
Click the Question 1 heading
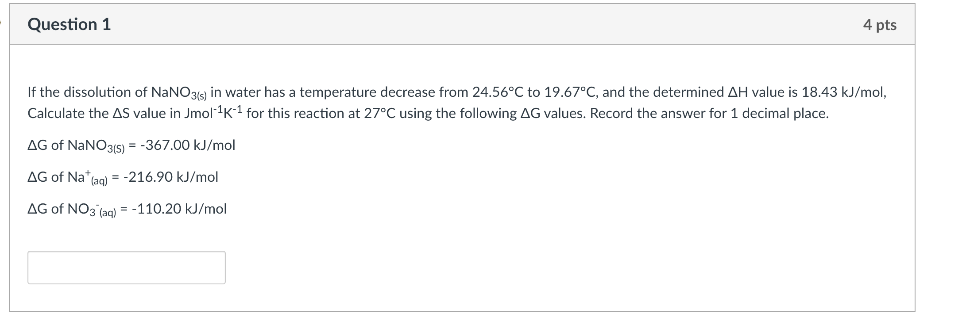pos(69,24)
